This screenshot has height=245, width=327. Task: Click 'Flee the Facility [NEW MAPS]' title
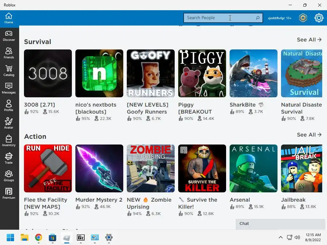[45, 203]
